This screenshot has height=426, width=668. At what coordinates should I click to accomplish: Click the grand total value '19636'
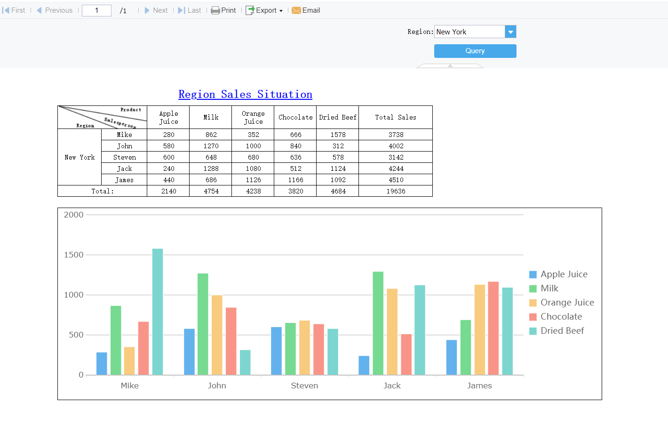396,191
